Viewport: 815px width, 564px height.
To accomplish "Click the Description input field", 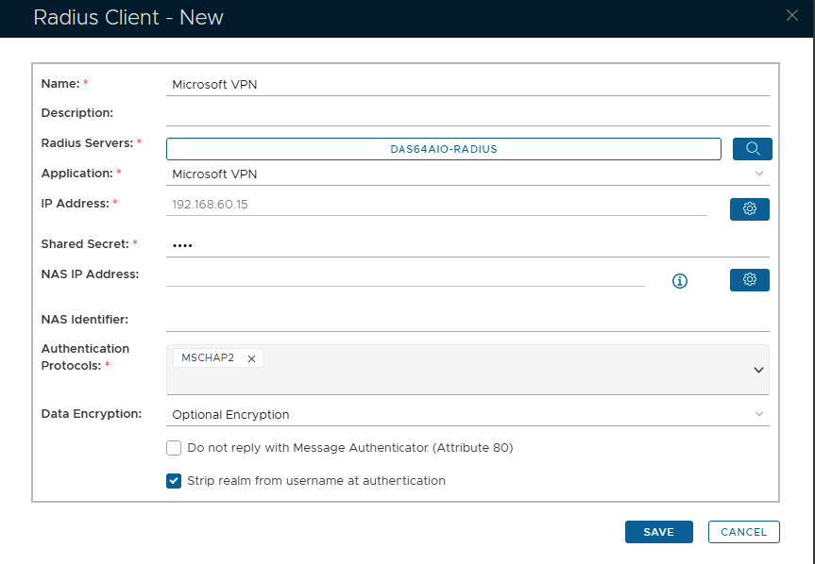I will tap(467, 114).
